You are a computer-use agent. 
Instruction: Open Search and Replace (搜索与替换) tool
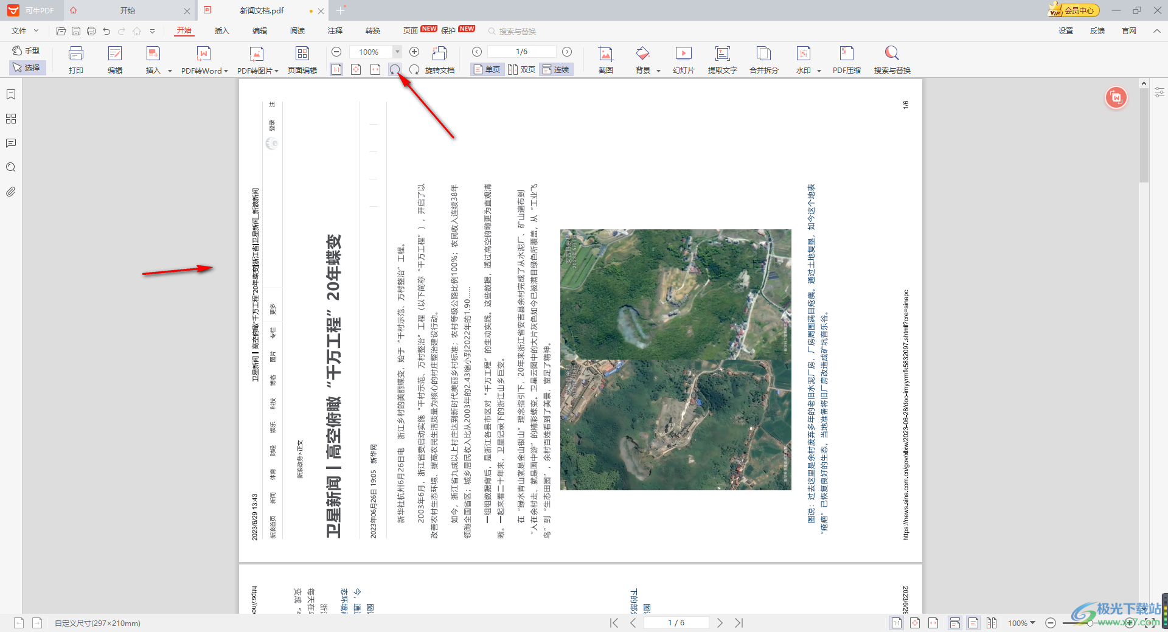[x=892, y=60]
